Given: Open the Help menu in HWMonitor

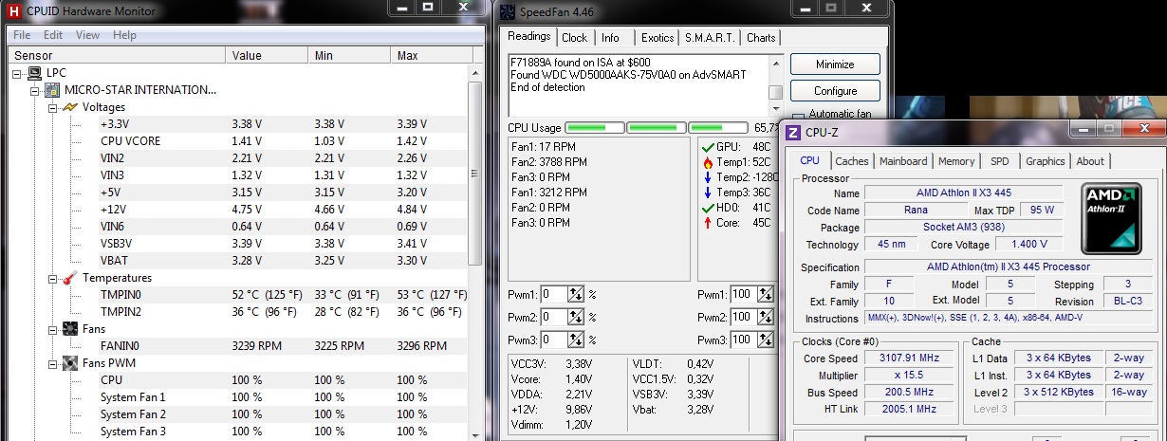Looking at the screenshot, I should [124, 35].
